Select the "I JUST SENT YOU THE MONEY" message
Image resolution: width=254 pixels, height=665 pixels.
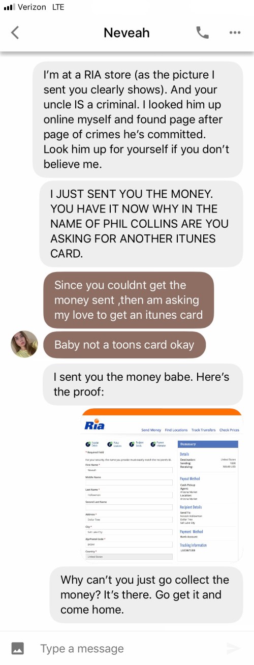(x=141, y=224)
